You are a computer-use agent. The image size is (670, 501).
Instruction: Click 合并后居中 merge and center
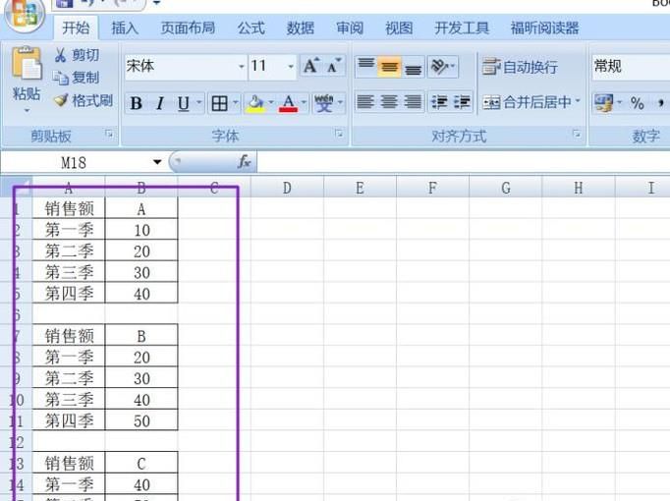click(x=527, y=102)
